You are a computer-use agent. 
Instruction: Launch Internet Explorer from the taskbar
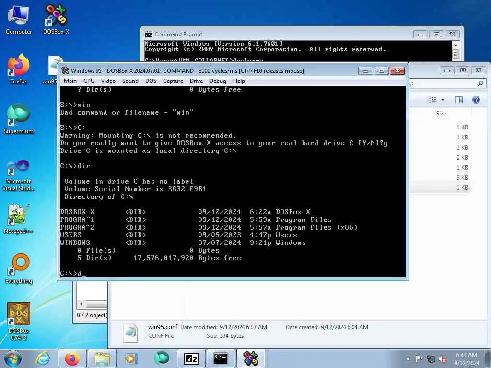point(43,358)
